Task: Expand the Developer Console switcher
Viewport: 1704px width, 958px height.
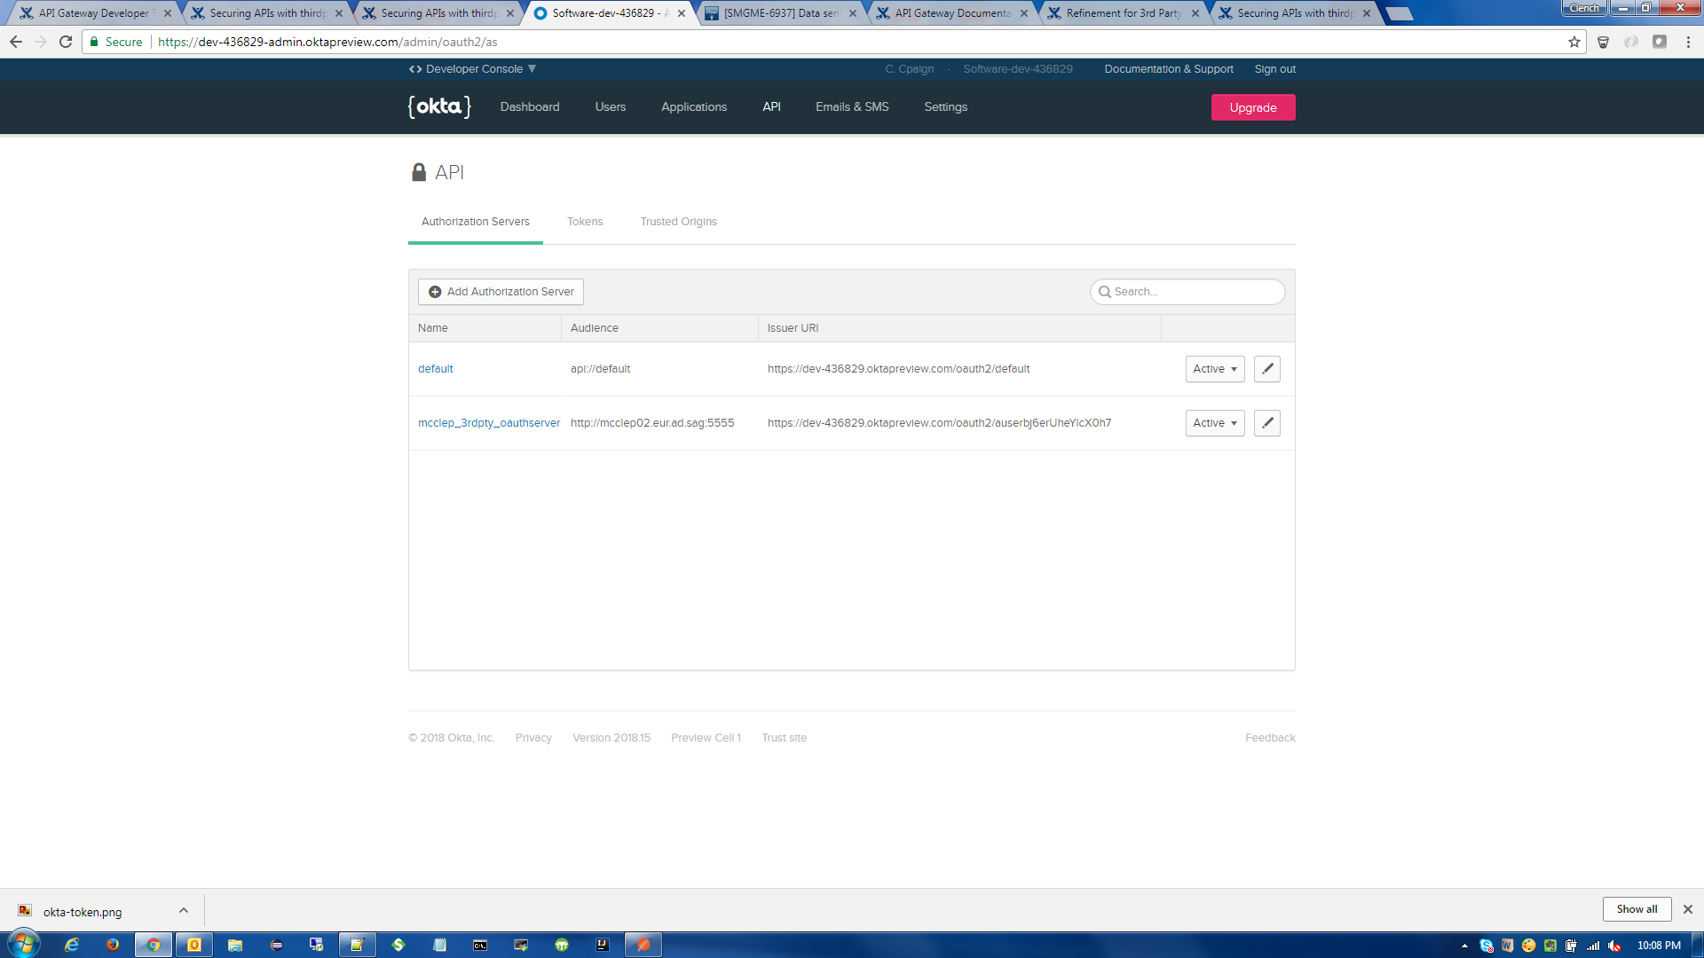Action: point(473,69)
